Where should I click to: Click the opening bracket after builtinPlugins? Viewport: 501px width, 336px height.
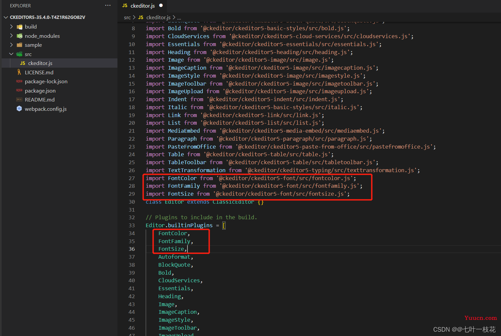point(224,226)
